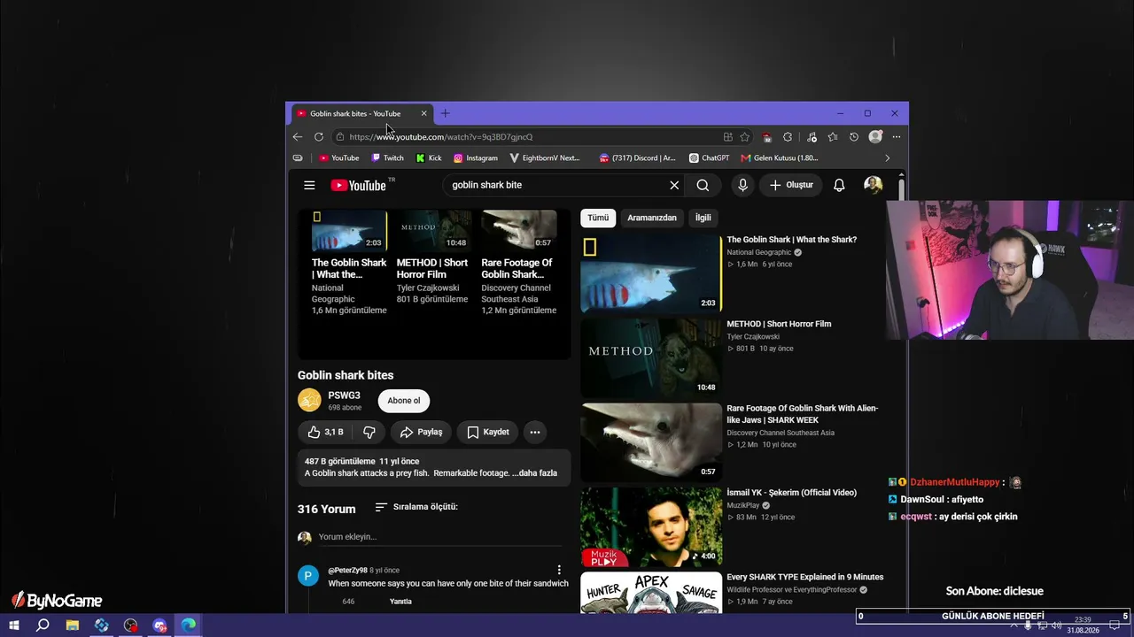Open the PSWG3 channel name

click(345, 395)
